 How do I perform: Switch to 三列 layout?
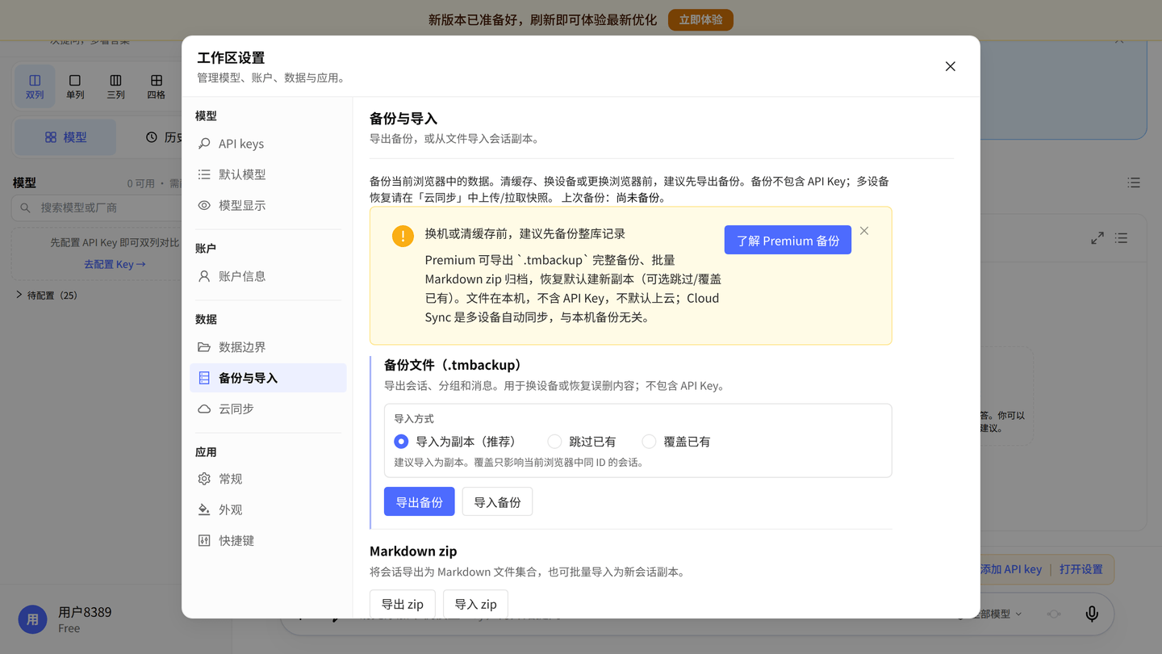pyautogui.click(x=115, y=86)
